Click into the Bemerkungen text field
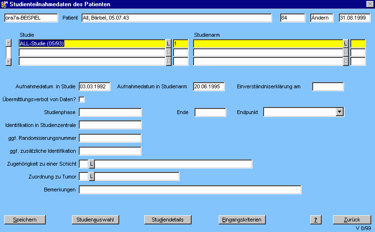Screen dimensions: 375x232 [x=190, y=190]
